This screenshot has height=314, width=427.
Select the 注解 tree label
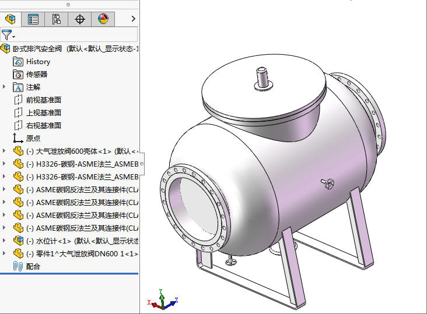coord(33,87)
